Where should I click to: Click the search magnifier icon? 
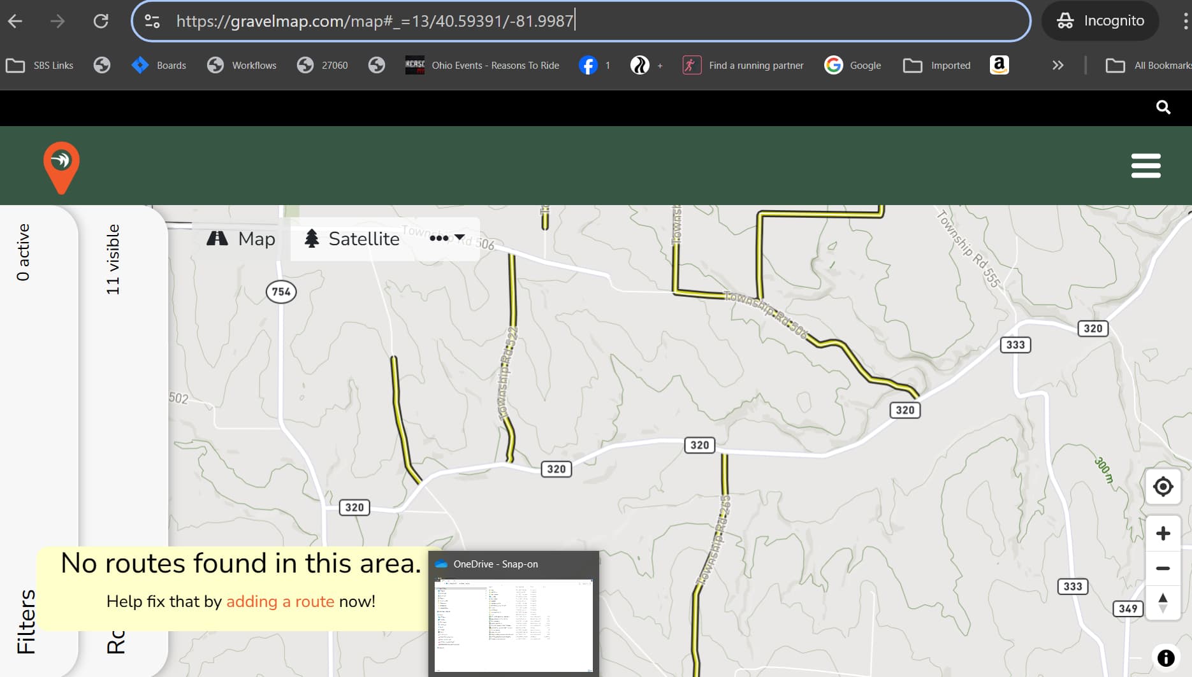coord(1163,108)
